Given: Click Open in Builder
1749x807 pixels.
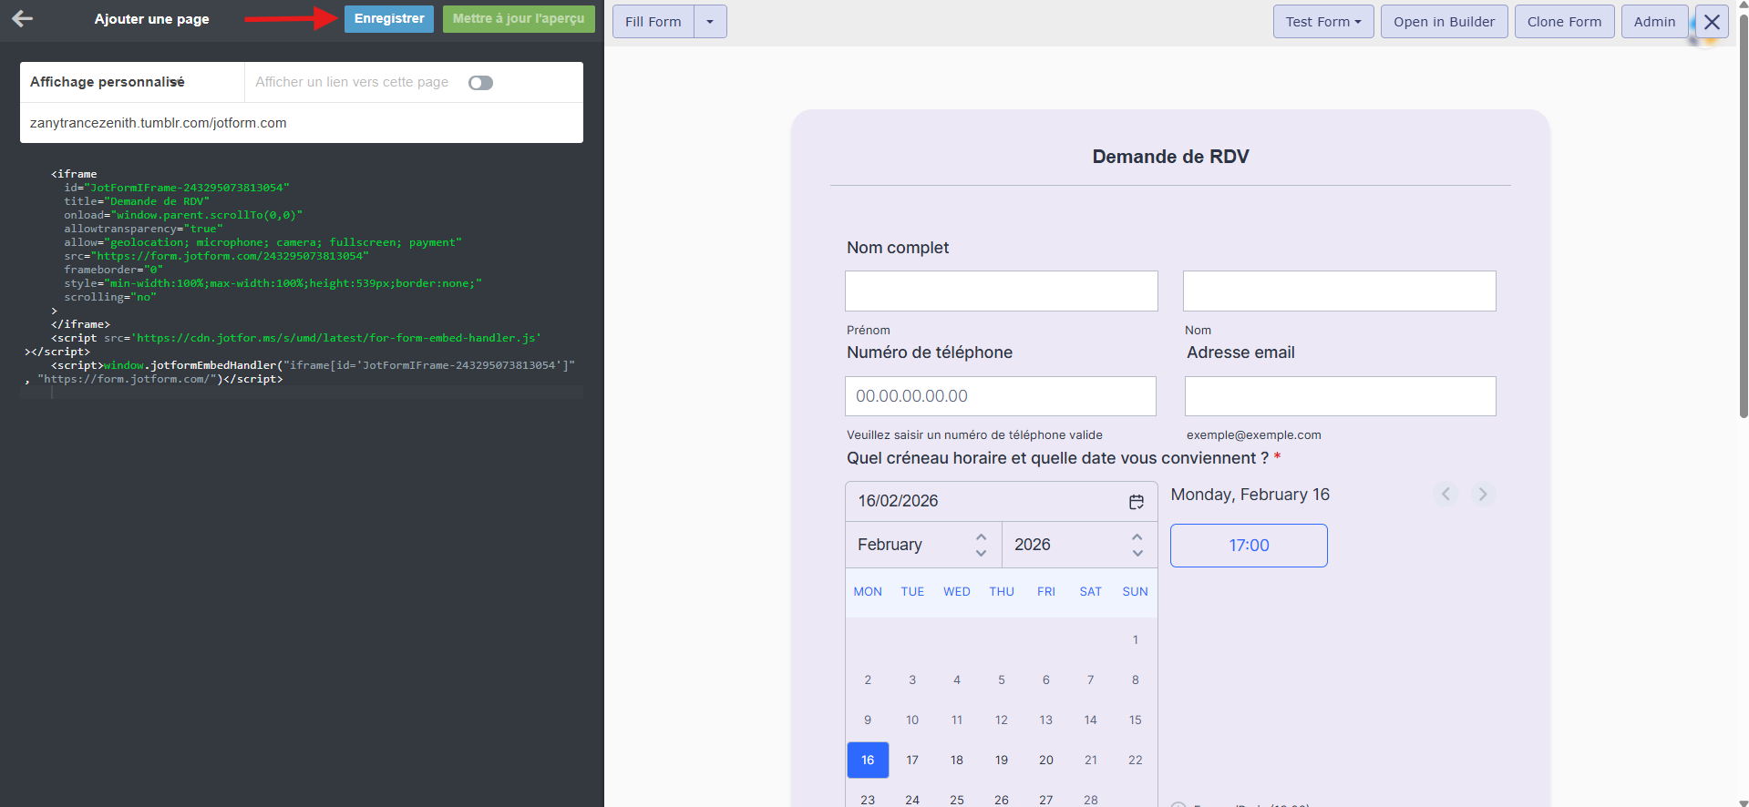Looking at the screenshot, I should (1444, 22).
